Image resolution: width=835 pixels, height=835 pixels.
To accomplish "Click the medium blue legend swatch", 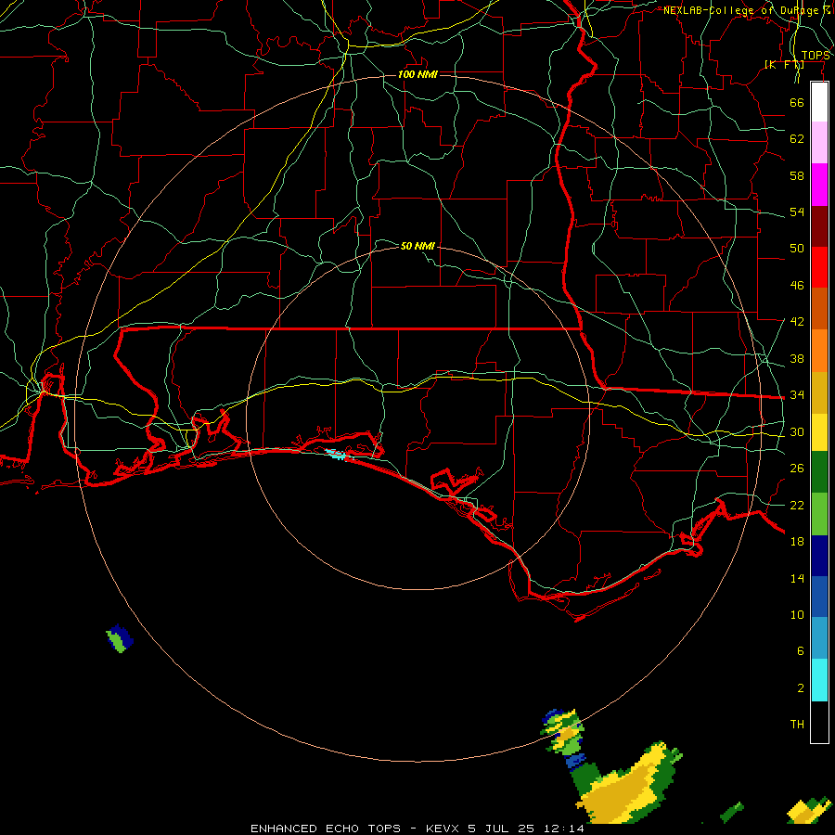I will (819, 597).
